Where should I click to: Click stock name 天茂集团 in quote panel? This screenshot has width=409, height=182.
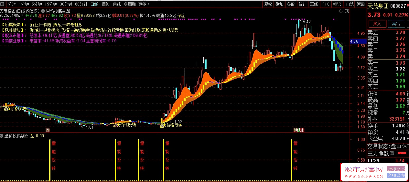[378, 6]
